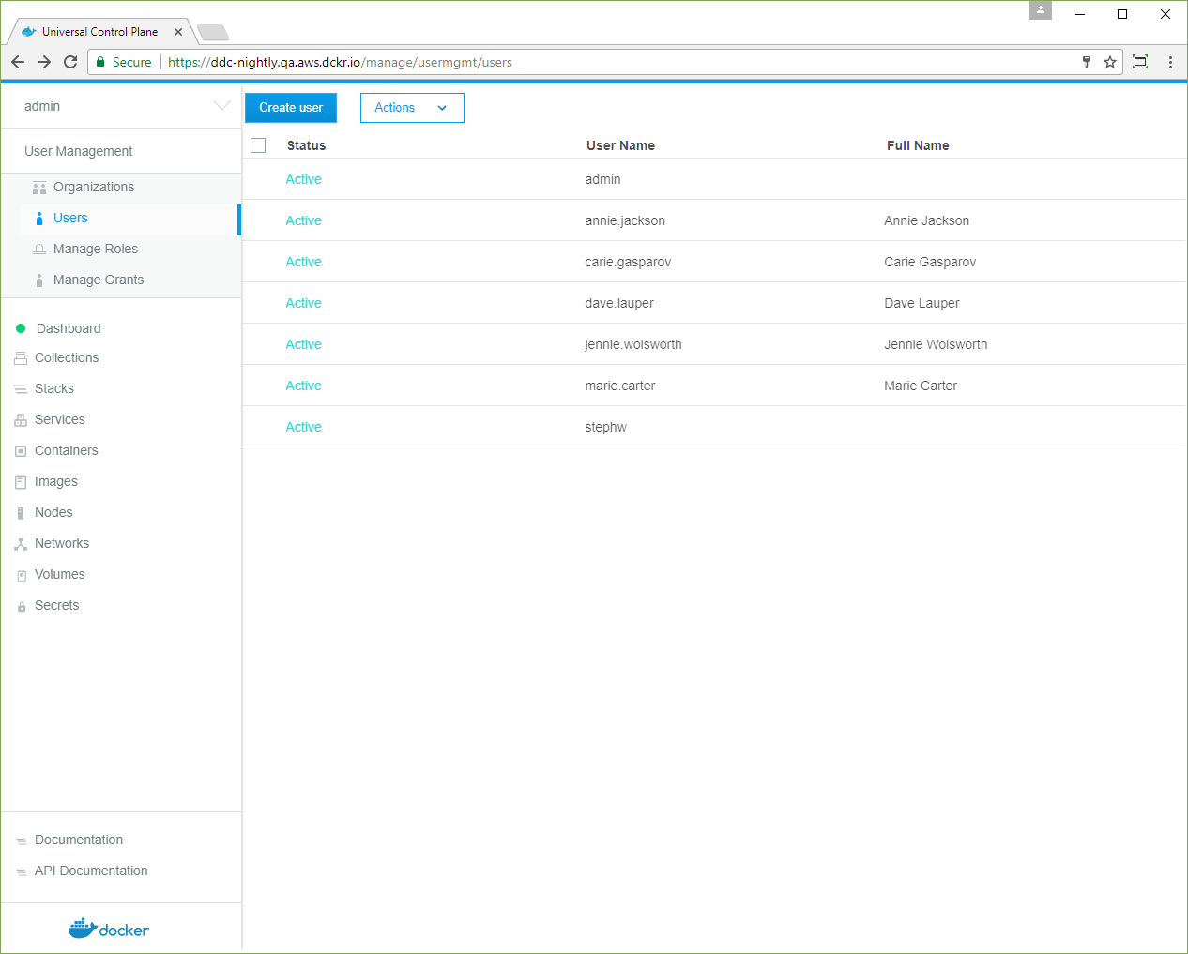Expand the admin account menu
The image size is (1188, 954).
tap(221, 106)
